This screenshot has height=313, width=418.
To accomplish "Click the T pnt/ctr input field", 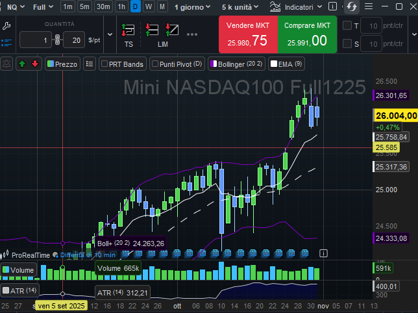I will point(371,25).
